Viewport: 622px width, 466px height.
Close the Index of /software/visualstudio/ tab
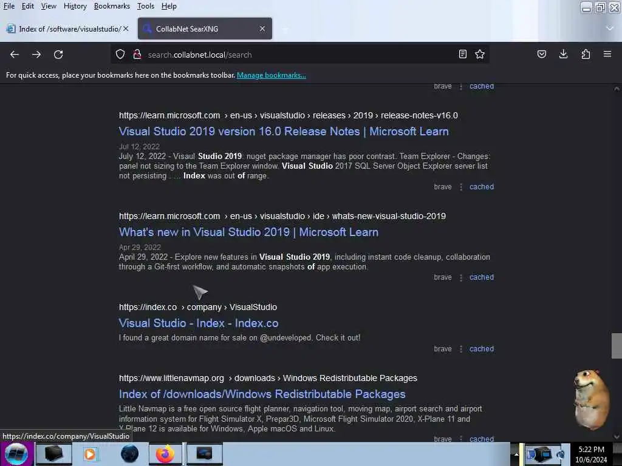pyautogui.click(x=126, y=29)
